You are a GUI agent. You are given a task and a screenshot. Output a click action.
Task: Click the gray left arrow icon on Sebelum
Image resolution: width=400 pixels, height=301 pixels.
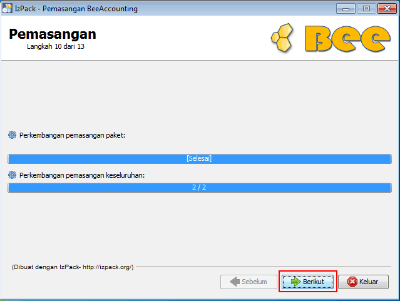[235, 282]
